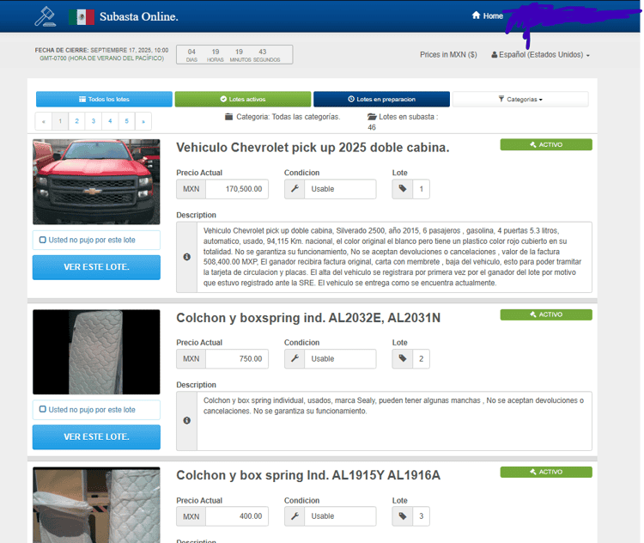Click the info icon beside Chevrolet description
Image resolution: width=644 pixels, height=543 pixels.
coord(187,257)
